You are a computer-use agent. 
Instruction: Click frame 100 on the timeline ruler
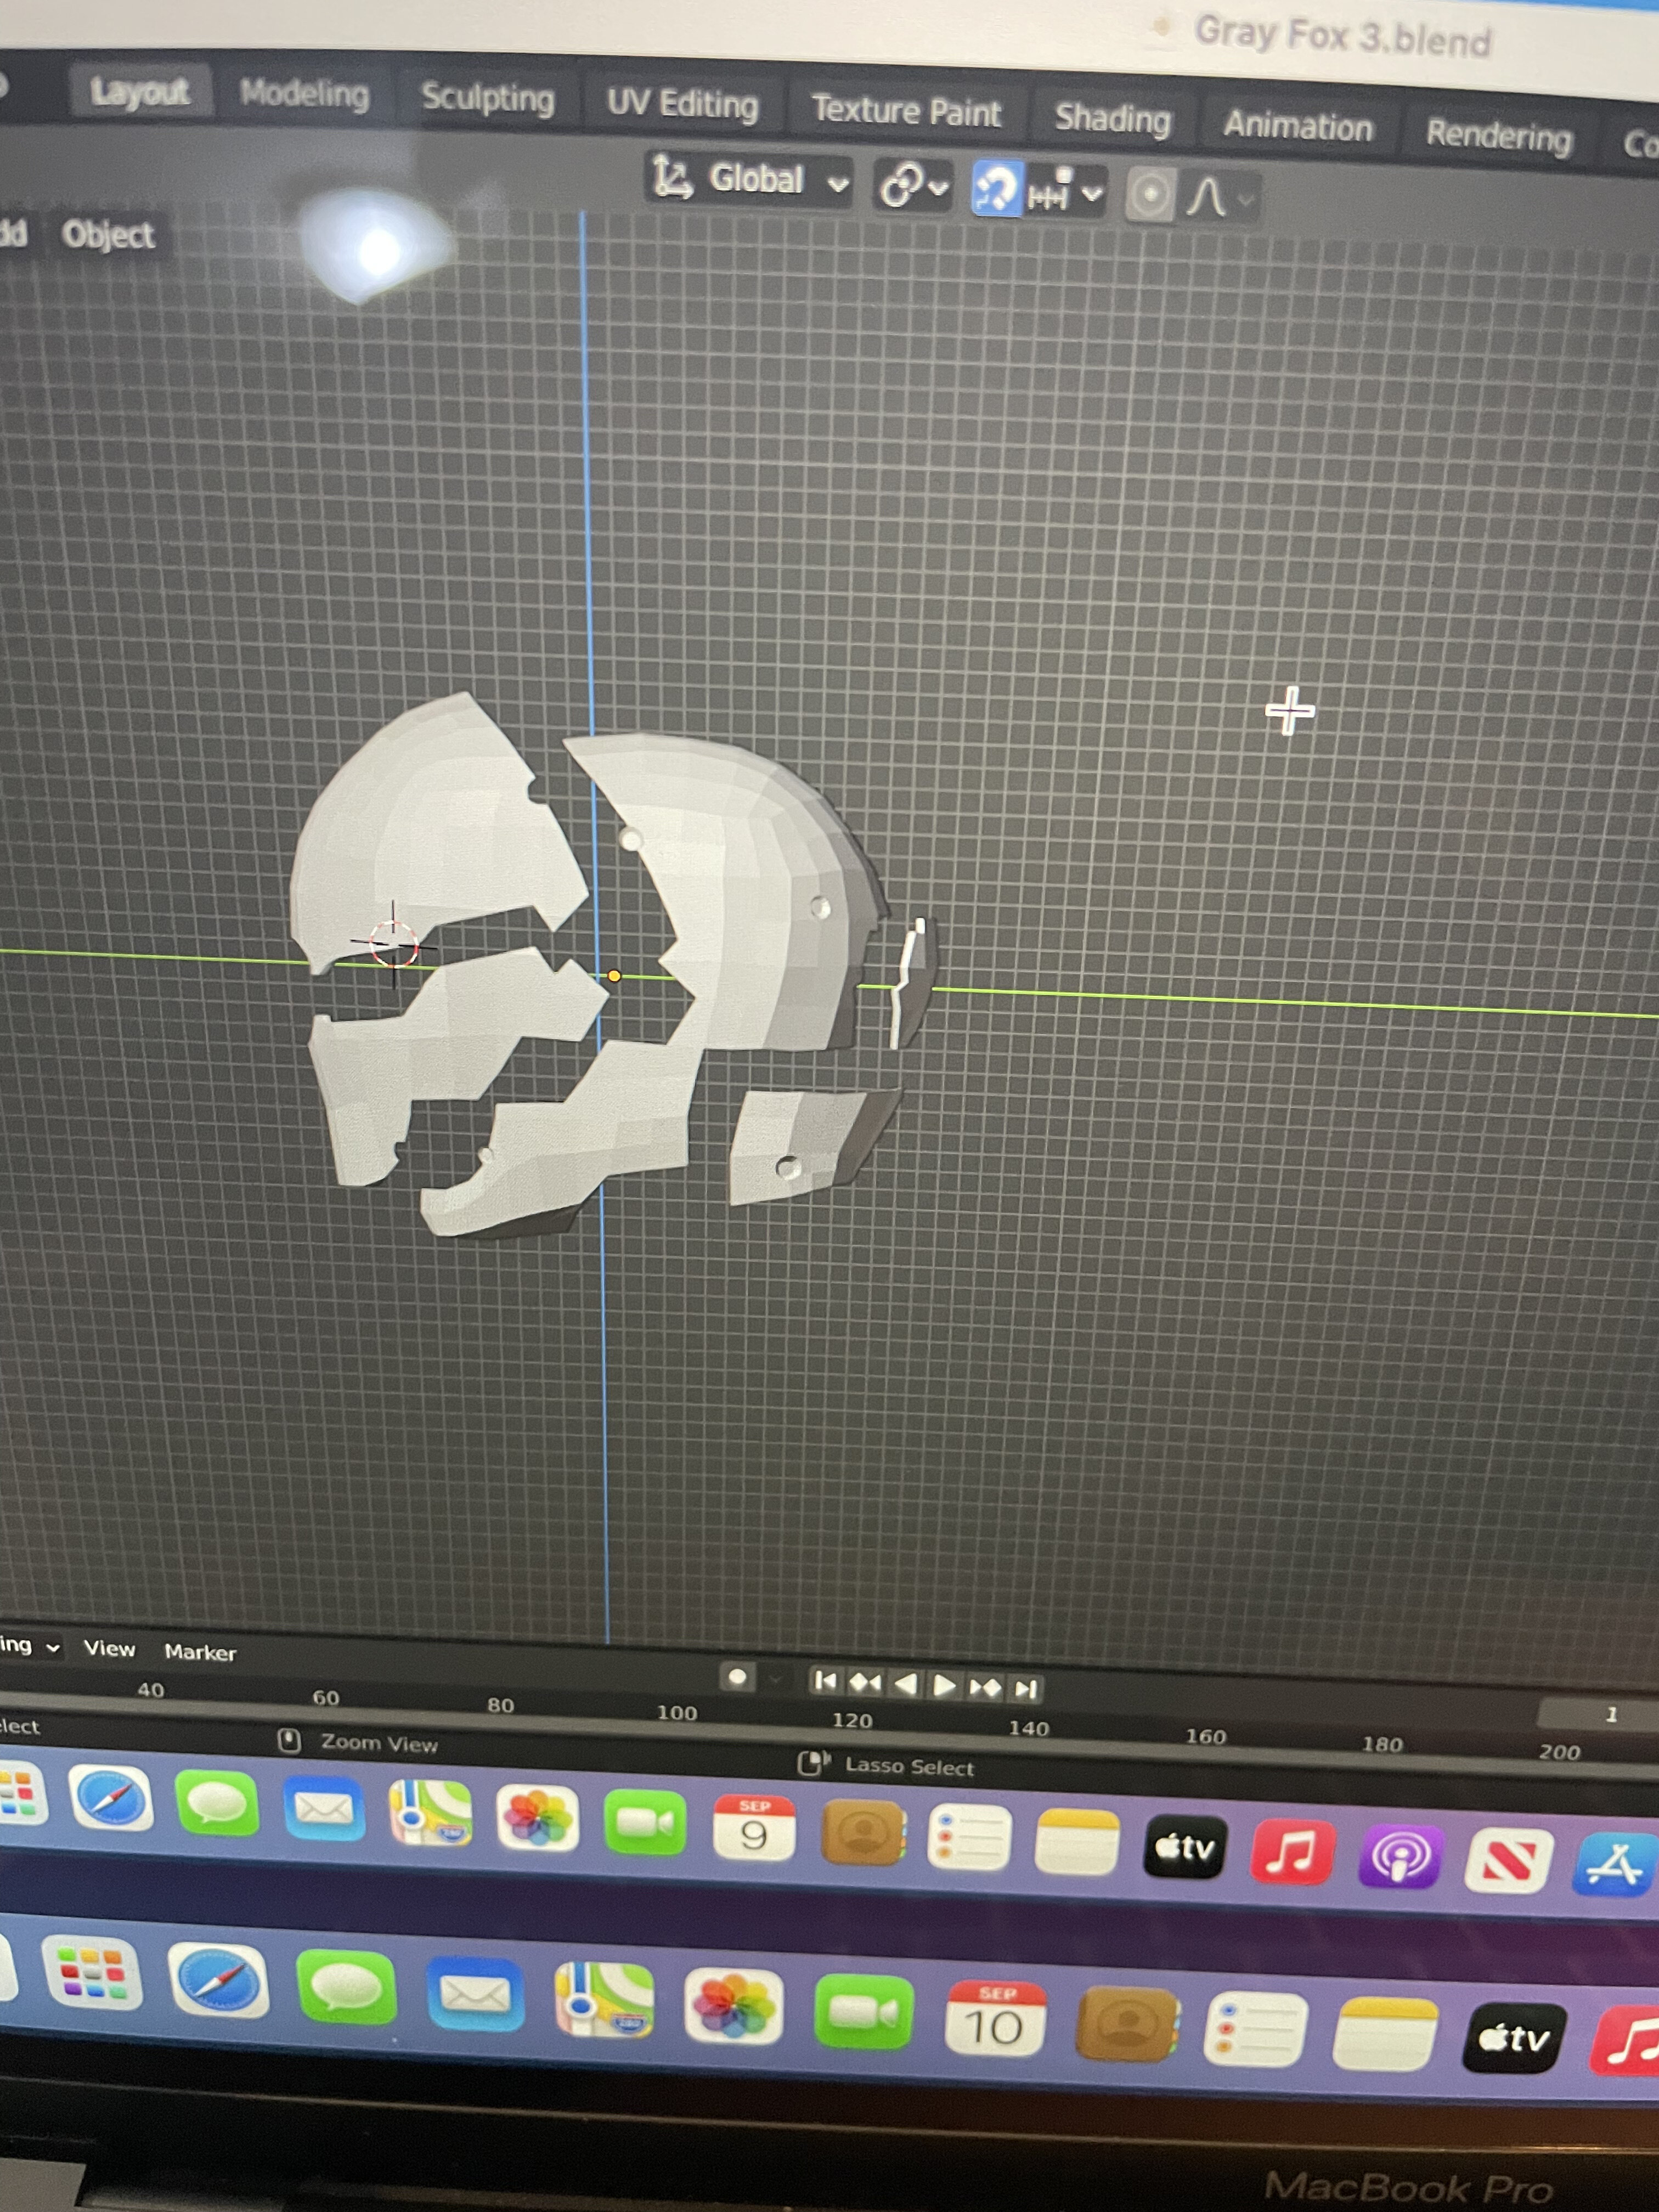677,1712
